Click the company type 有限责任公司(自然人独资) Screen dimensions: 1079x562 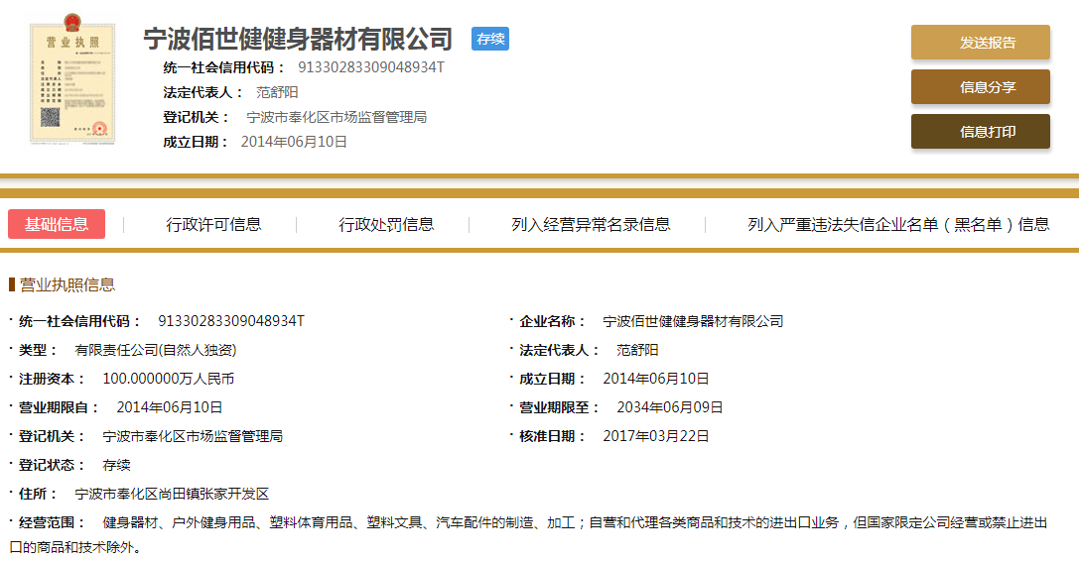pos(156,350)
